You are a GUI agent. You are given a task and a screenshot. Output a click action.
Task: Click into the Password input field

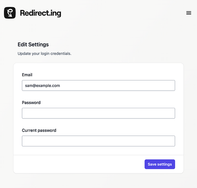(98, 113)
